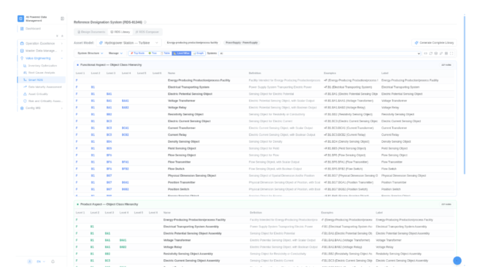Click the nodes count badge of Functional Aspect
This screenshot has width=481, height=280.
tap(446, 65)
